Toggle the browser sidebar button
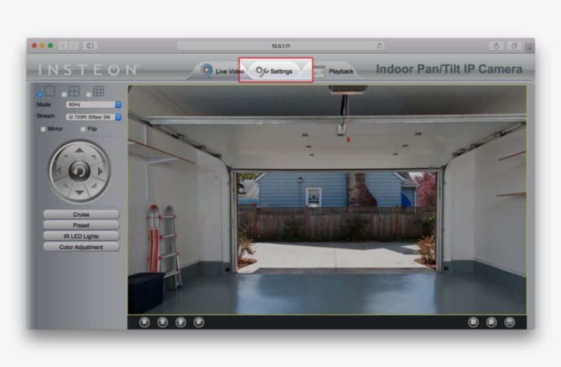The width and height of the screenshot is (561, 367). tap(90, 45)
